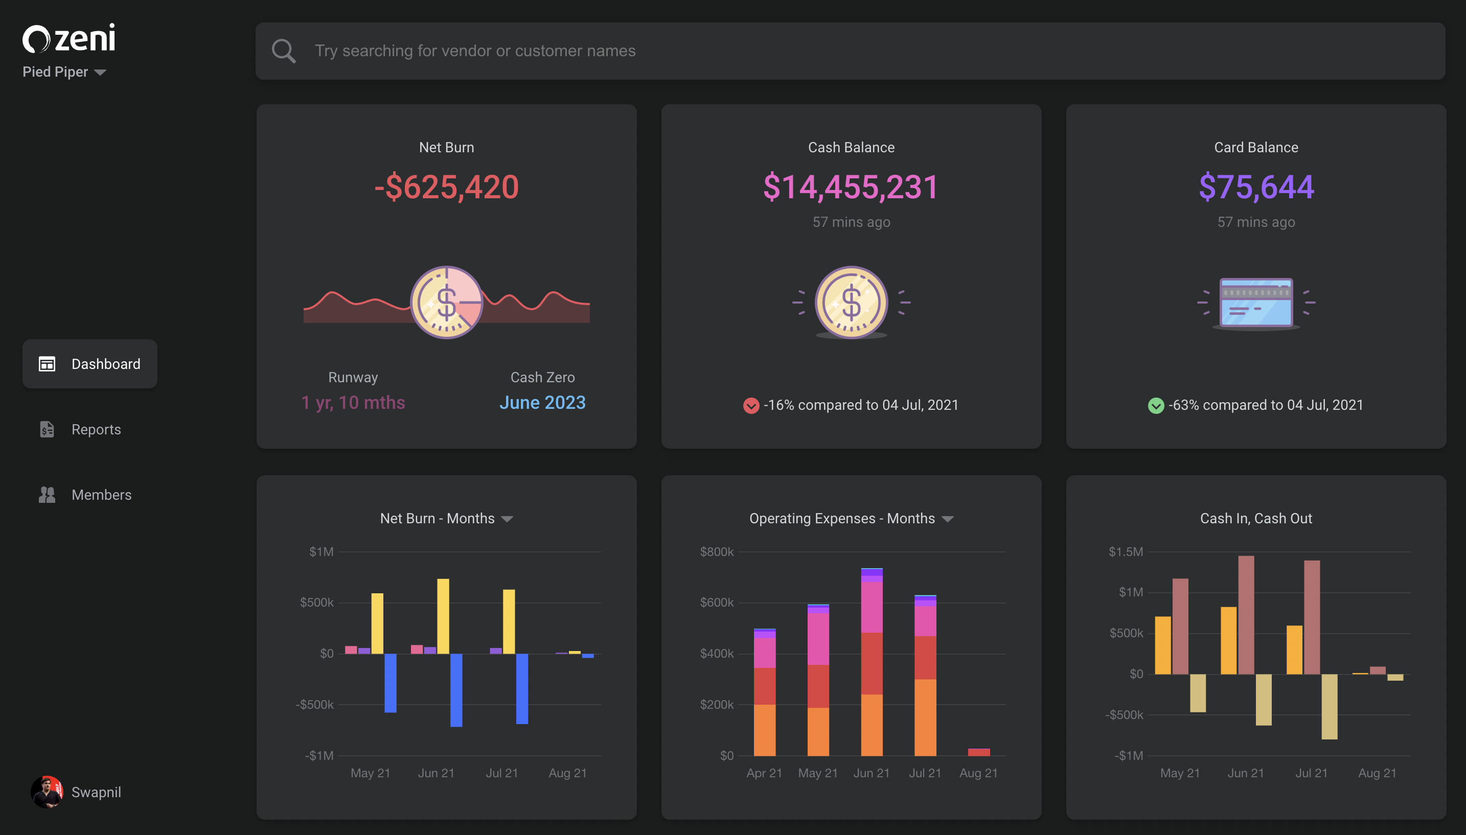Click the red down-arrow indicator under Cash Balance
This screenshot has width=1466, height=835.
pyautogui.click(x=751, y=405)
